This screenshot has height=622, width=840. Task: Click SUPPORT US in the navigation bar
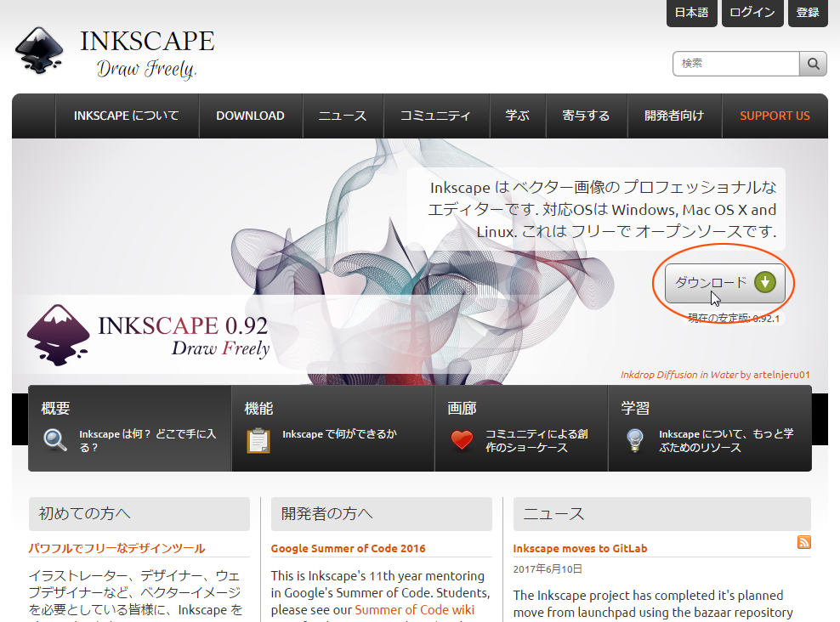coord(775,116)
